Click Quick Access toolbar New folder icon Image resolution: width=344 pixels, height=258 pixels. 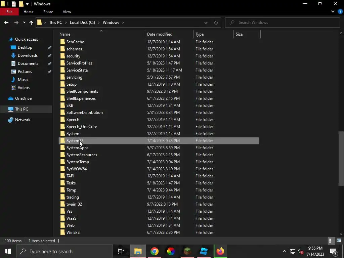[x=21, y=4]
